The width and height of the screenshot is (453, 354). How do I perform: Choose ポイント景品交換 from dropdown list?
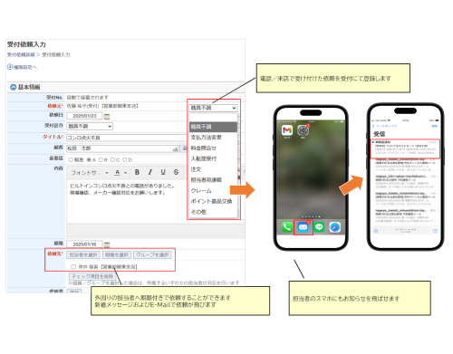[211, 201]
